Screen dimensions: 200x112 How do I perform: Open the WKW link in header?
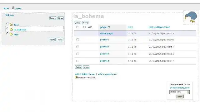pos(6,8)
